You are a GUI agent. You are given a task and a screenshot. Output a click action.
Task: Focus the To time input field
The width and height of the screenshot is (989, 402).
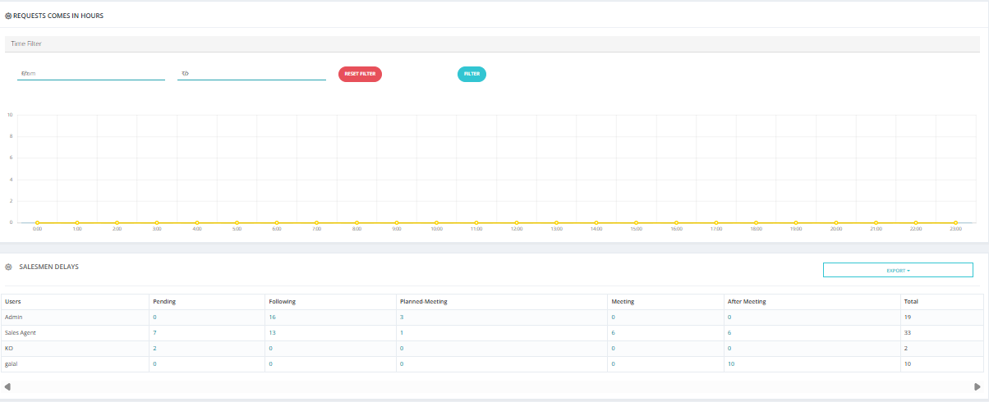click(252, 74)
